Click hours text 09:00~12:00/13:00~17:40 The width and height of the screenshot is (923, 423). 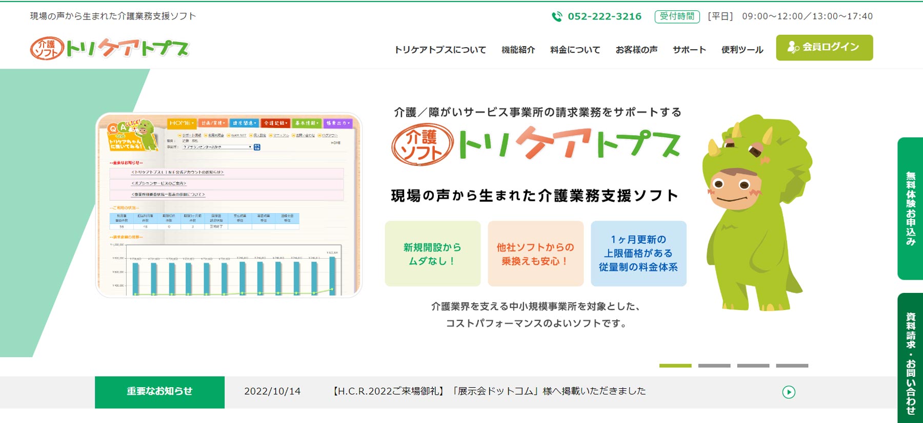pos(807,16)
